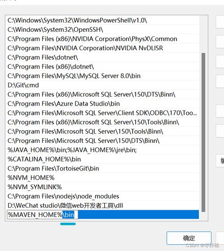Select Program Files\Microsoft SQL Server\150\Tools\Binn\ entry
The height and width of the screenshot is (251, 224).
click(103, 132)
